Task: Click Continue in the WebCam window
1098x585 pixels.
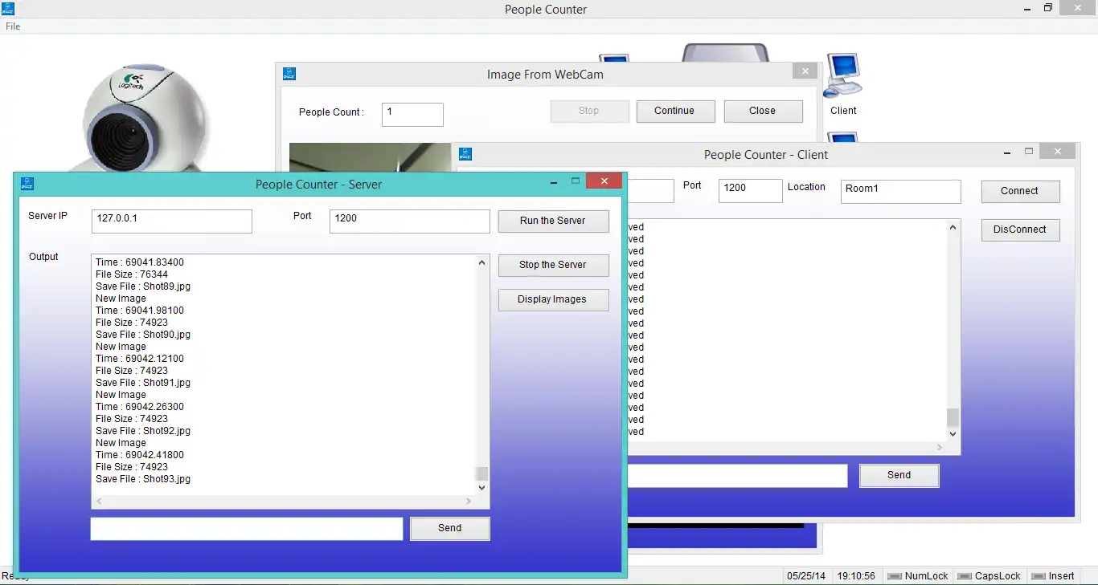Action: tap(675, 111)
